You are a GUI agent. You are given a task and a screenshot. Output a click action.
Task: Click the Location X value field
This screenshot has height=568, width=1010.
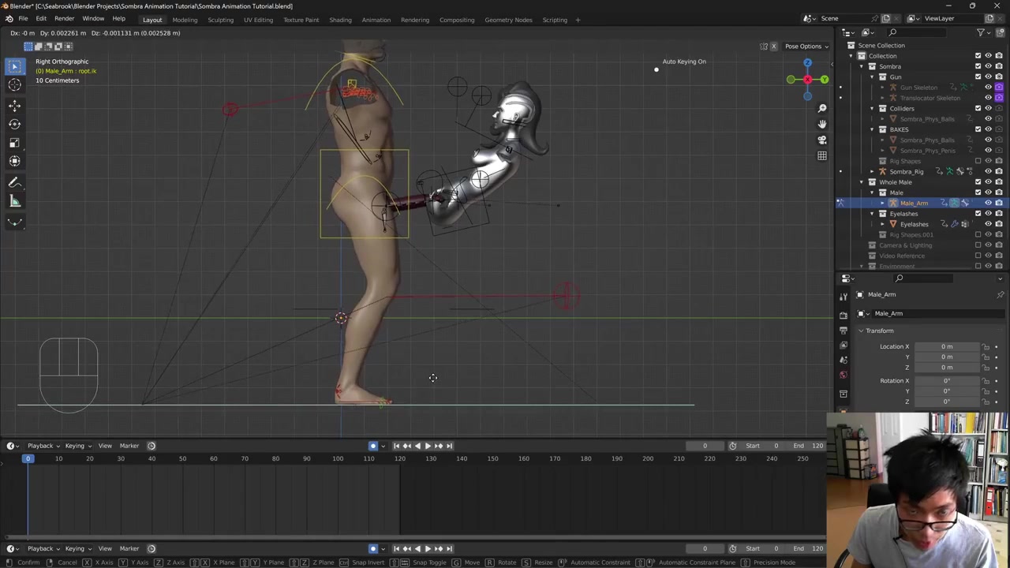click(946, 346)
